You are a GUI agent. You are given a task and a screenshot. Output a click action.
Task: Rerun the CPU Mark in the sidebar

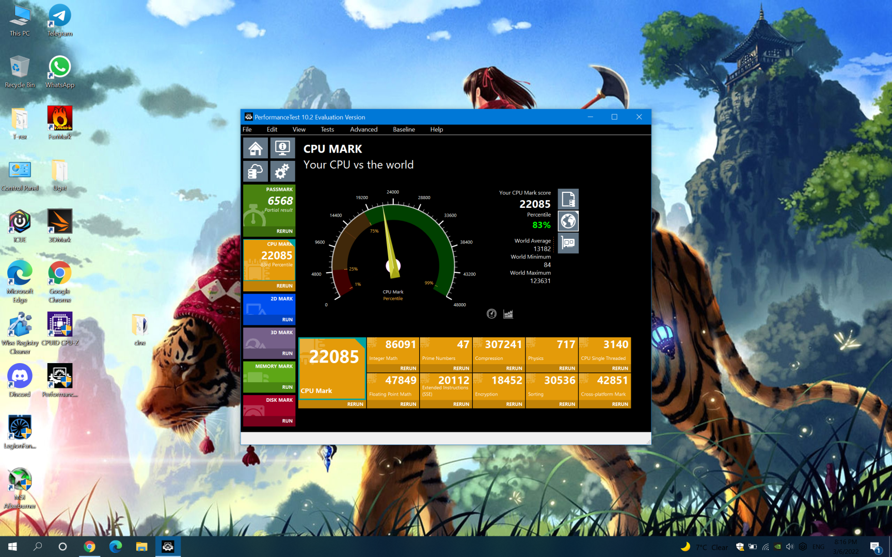pos(284,286)
